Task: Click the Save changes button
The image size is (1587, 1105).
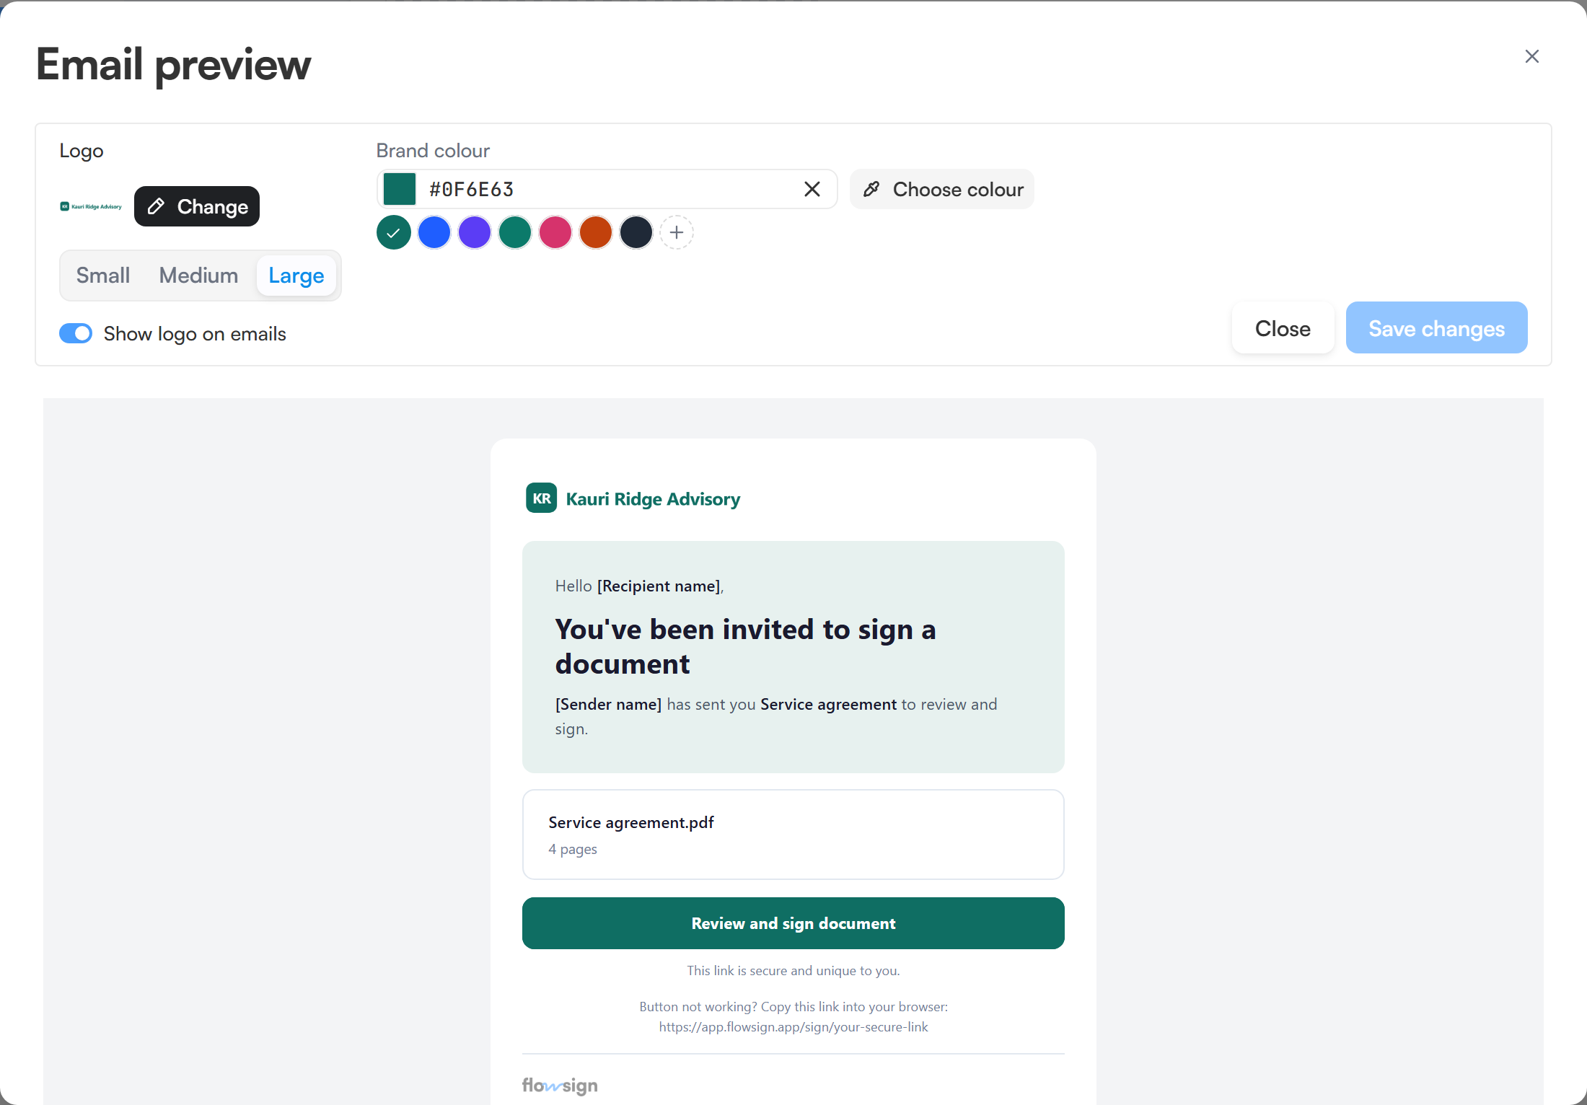Action: click(1436, 328)
